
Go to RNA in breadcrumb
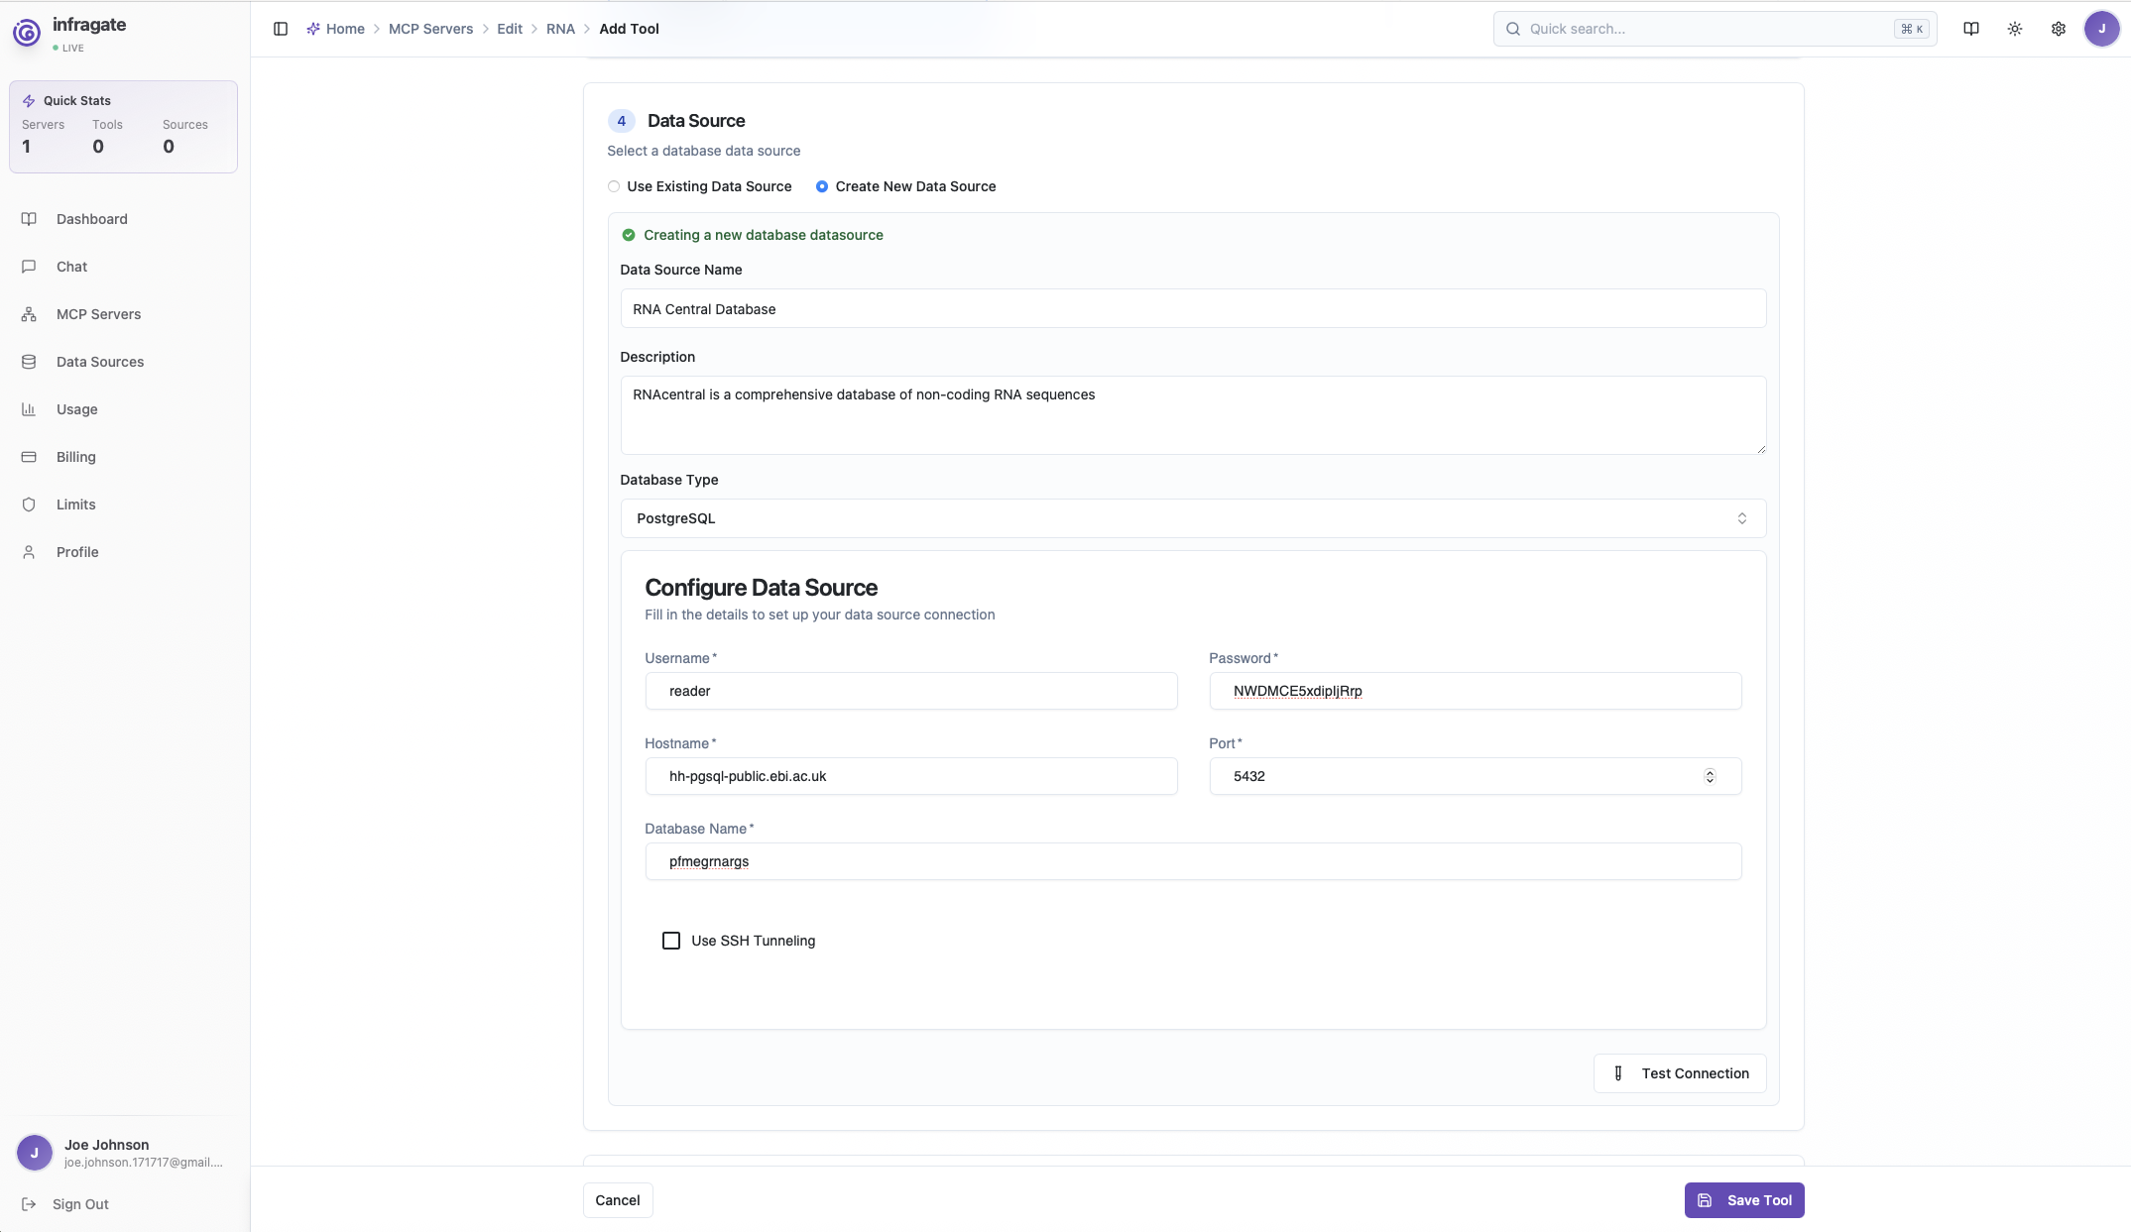click(x=560, y=29)
